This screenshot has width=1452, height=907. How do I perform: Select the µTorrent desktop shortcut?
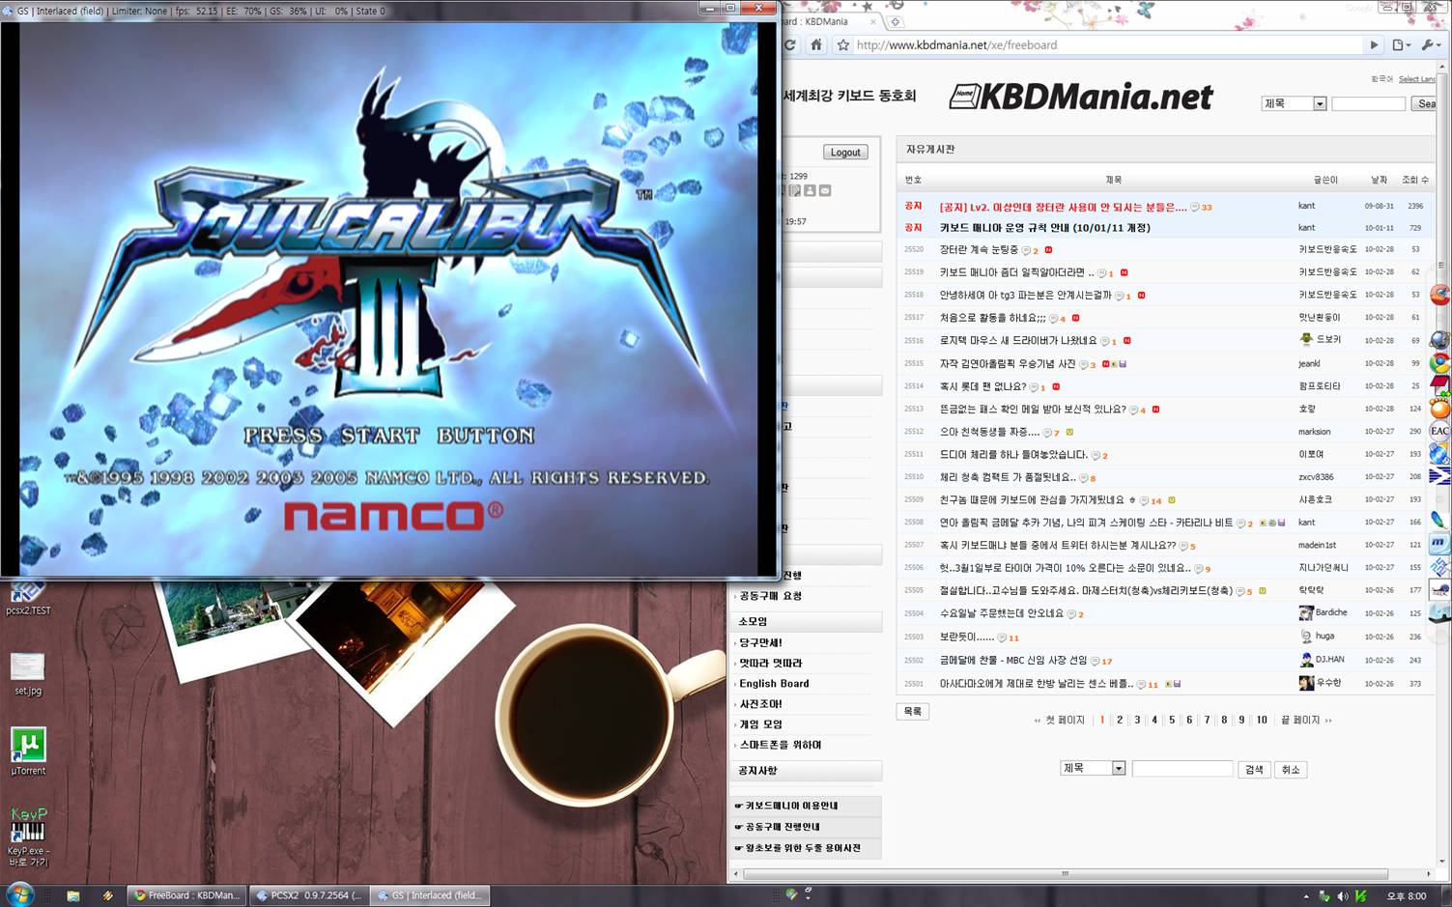pyautogui.click(x=28, y=752)
